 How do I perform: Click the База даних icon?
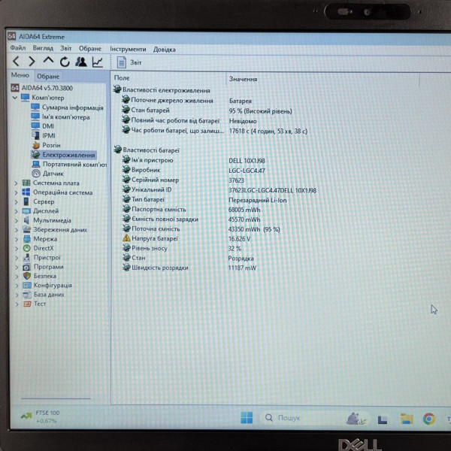[27, 295]
